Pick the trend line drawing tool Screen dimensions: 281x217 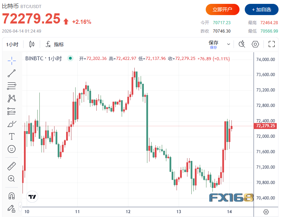[12, 73]
